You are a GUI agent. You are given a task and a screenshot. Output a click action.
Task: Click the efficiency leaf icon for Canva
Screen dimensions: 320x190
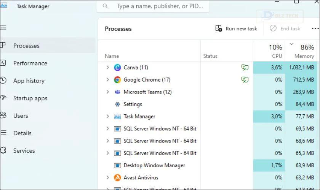(245, 67)
